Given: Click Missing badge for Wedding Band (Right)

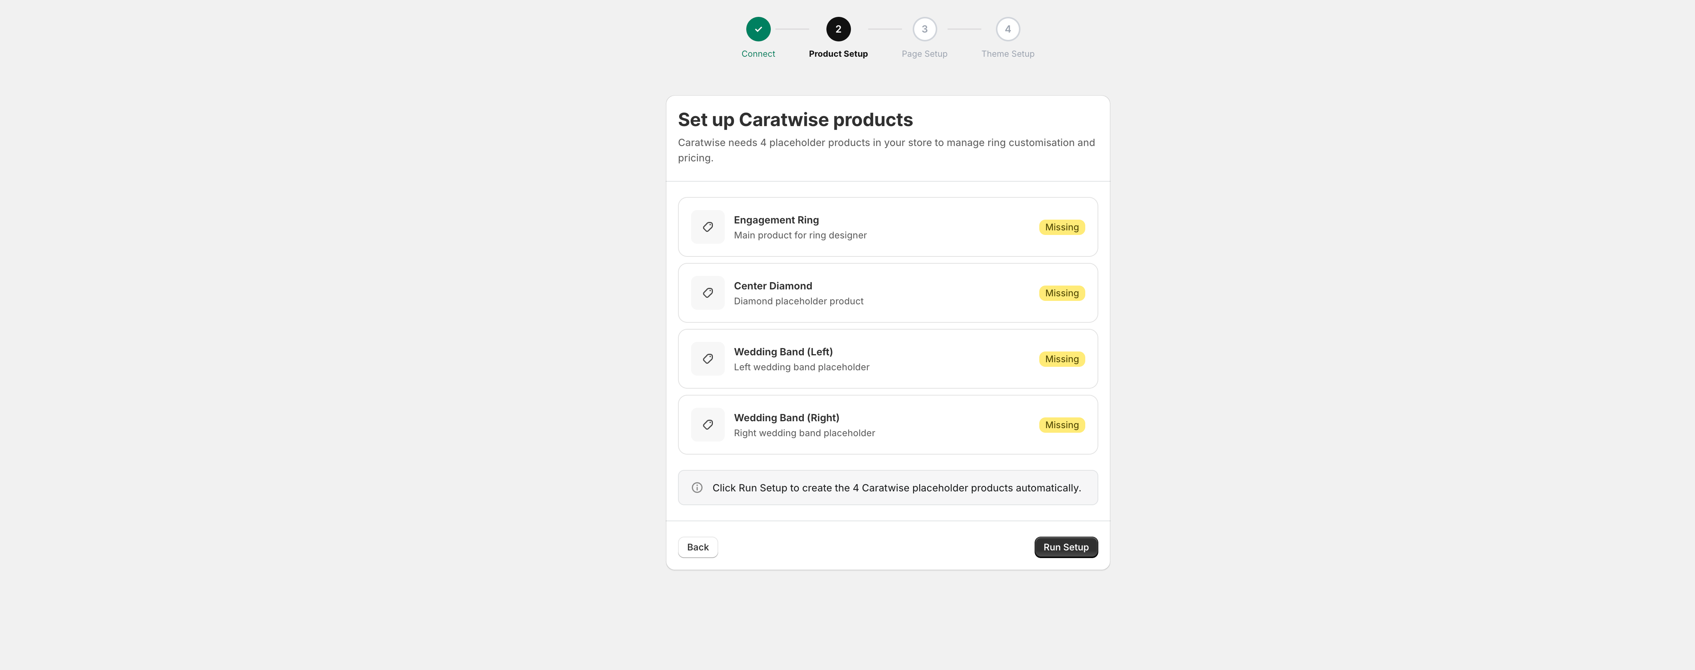Looking at the screenshot, I should (1061, 425).
